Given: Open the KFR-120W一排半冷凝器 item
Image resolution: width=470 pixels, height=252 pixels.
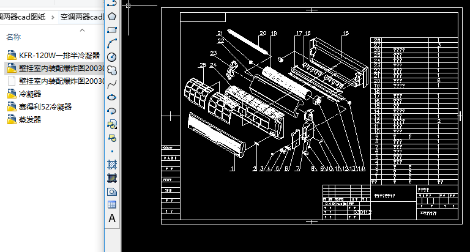Looking at the screenshot, I should point(54,56).
